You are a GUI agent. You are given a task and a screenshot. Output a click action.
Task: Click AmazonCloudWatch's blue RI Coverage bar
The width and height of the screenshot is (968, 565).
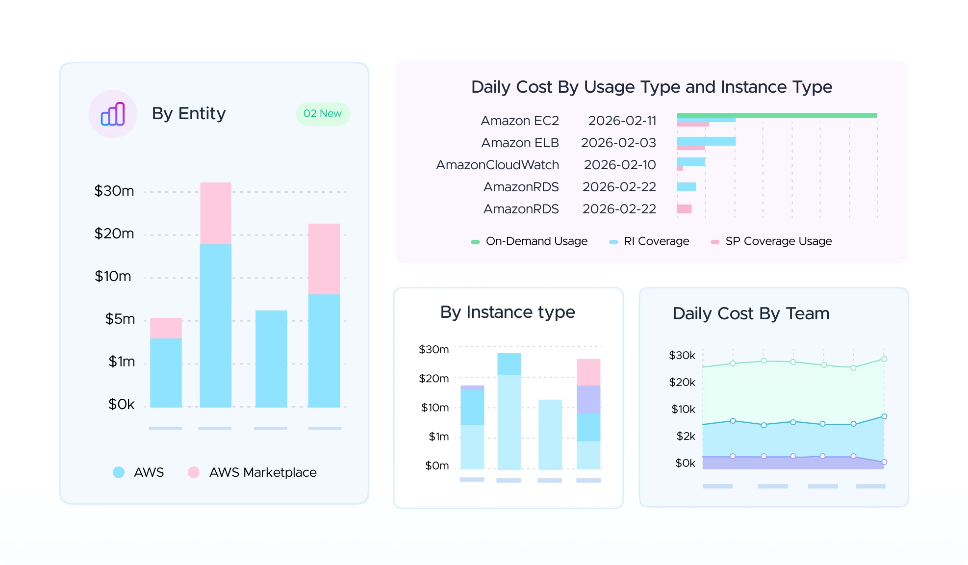[x=691, y=162]
